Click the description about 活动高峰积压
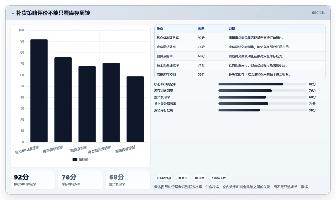The image size is (336, 200). coord(258,65)
